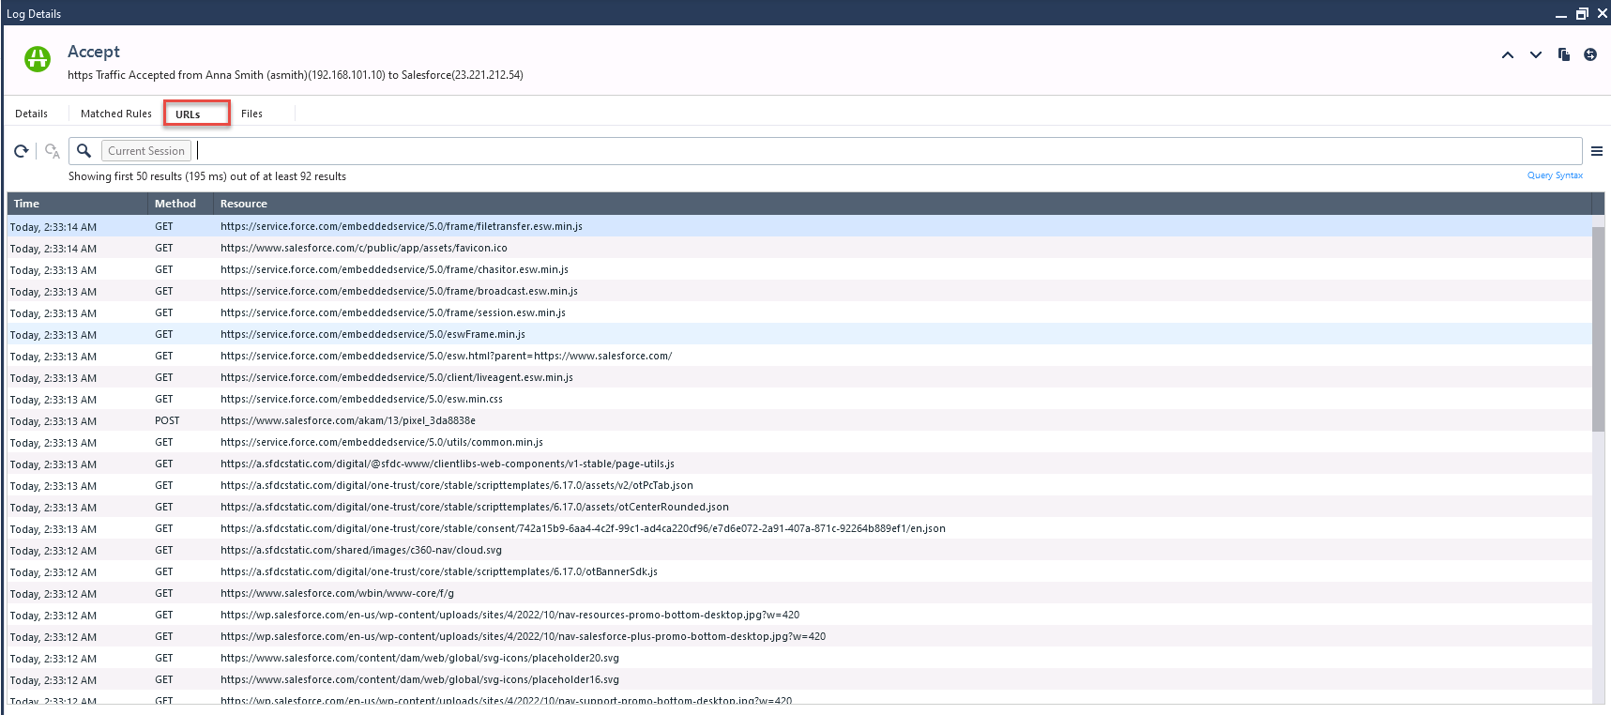Select the otPcTab.json row
This screenshot has height=715, width=1611.
[x=799, y=485]
